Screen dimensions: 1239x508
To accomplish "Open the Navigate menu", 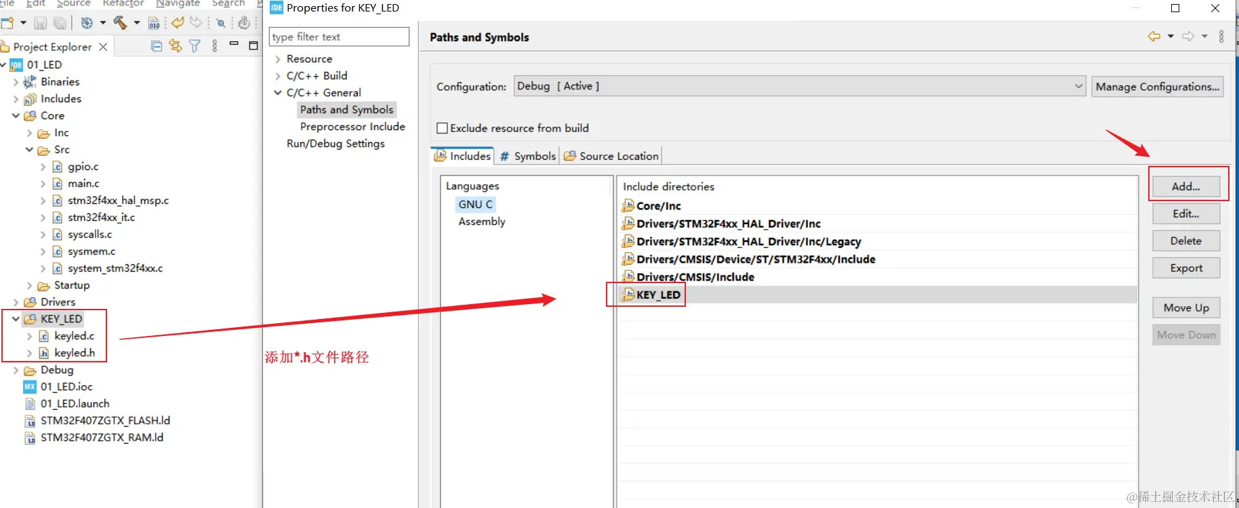I will pyautogui.click(x=178, y=3).
